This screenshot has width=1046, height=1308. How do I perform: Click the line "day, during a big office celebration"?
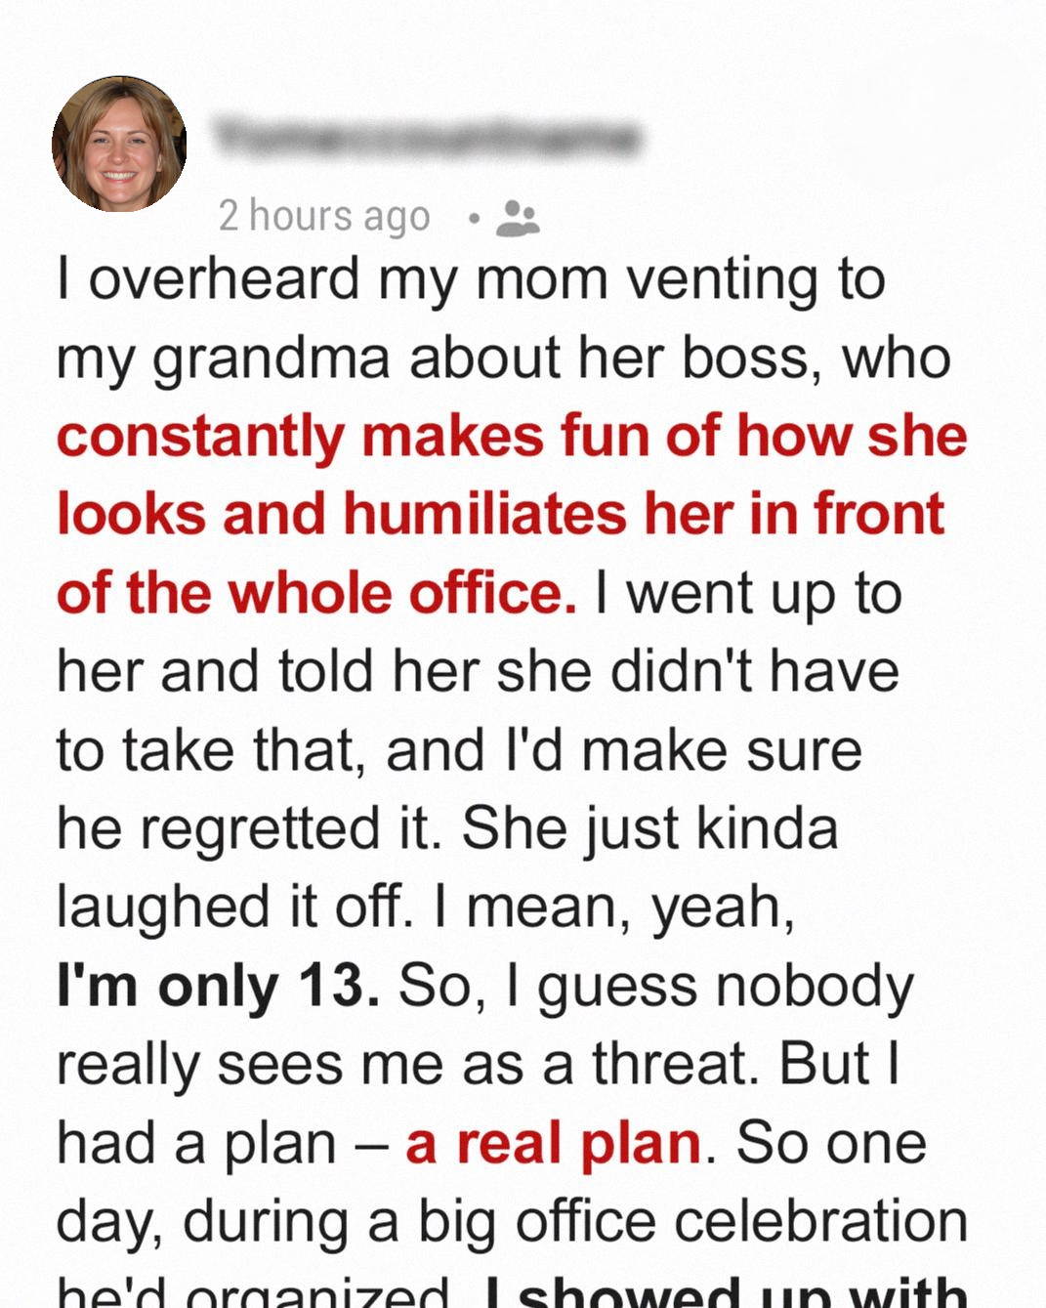pyautogui.click(x=512, y=1221)
